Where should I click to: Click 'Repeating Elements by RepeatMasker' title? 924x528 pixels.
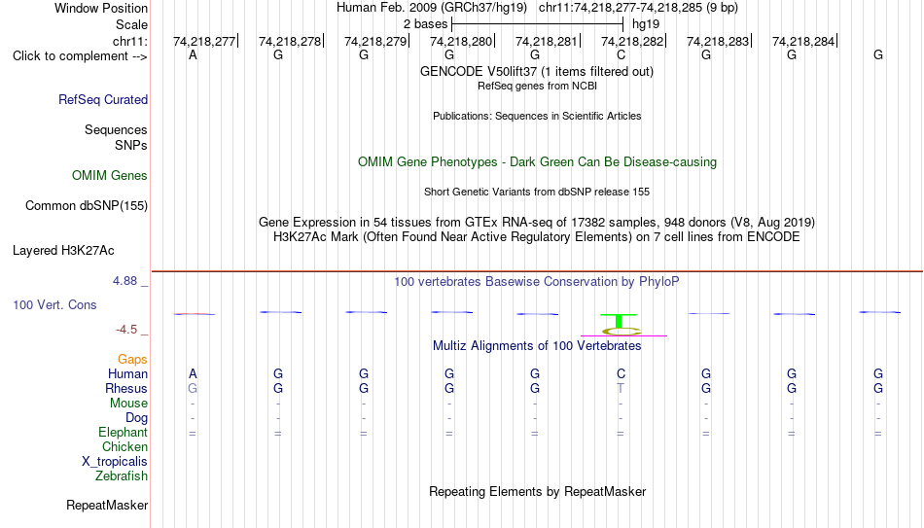(x=537, y=491)
